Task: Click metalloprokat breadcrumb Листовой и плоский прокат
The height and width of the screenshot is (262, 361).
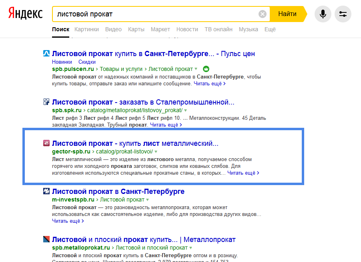Action: pyautogui.click(x=152, y=248)
